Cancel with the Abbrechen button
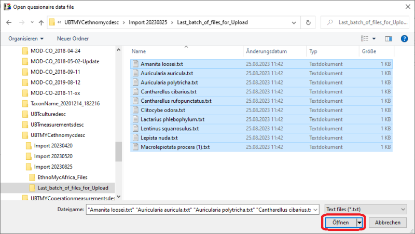Screen dimensions: 415x234 (387, 222)
